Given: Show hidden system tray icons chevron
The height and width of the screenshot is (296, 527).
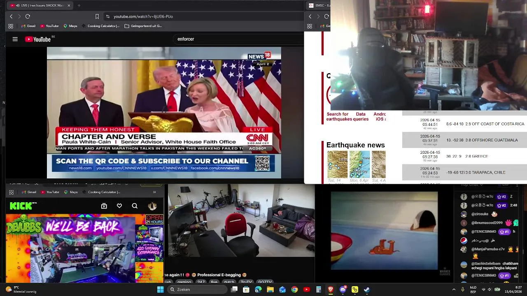Looking at the screenshot, I should point(454,289).
